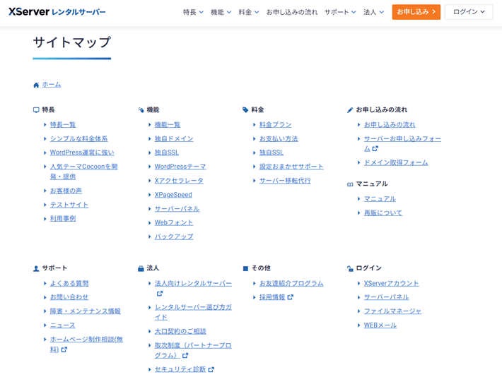
Task: Open 独自SSL link under 機能
Action: pyautogui.click(x=167, y=152)
